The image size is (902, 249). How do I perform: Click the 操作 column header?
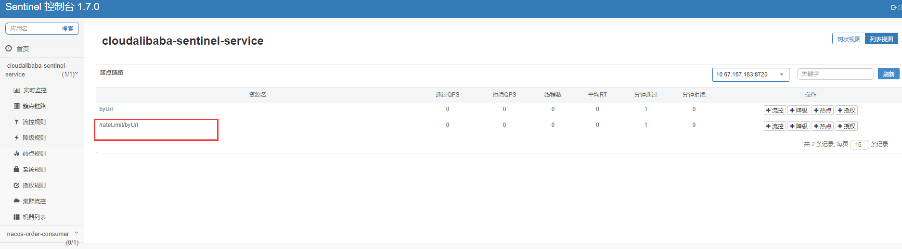click(x=811, y=95)
